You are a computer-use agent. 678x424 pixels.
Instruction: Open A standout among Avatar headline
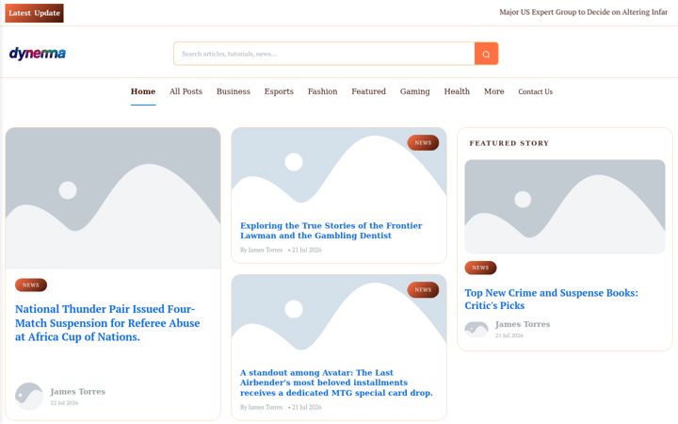coord(336,383)
